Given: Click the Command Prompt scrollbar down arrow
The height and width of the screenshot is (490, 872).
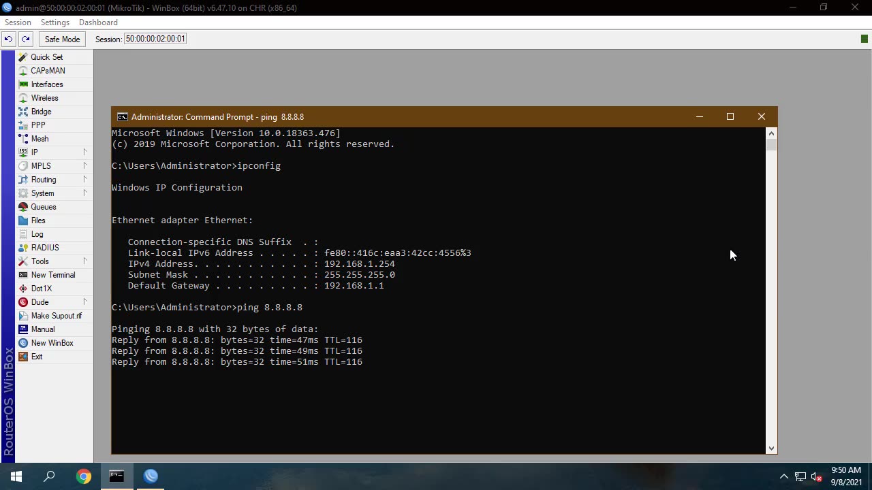Looking at the screenshot, I should pos(771,448).
